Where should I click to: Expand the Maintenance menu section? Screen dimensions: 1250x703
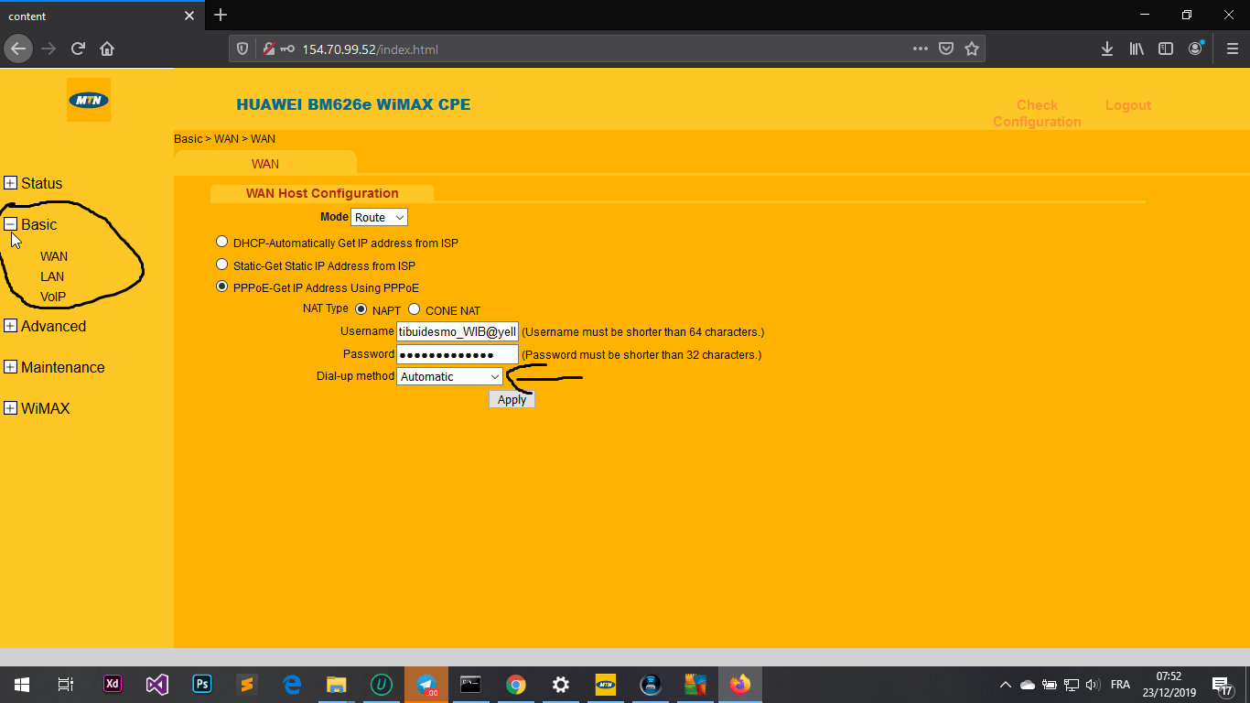tap(11, 367)
